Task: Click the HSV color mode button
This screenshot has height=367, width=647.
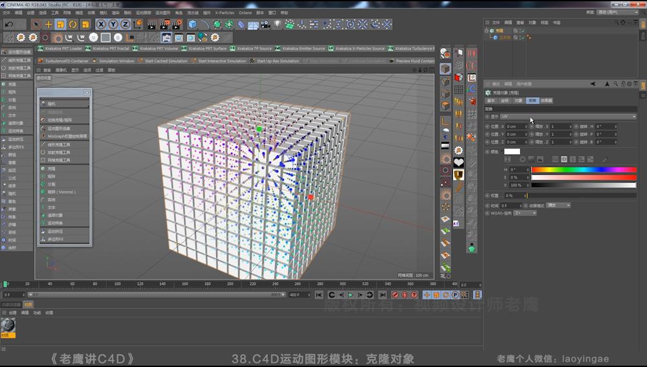Action: (x=564, y=159)
